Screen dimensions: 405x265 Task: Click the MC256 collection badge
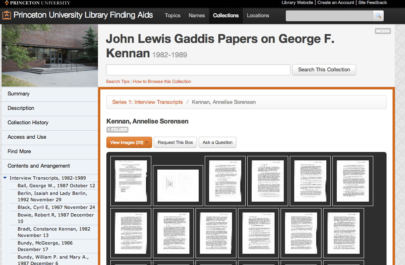[383, 31]
